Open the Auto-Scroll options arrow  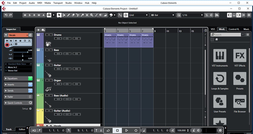54,15
